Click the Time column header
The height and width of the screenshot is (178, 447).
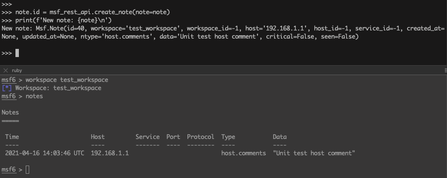12,137
